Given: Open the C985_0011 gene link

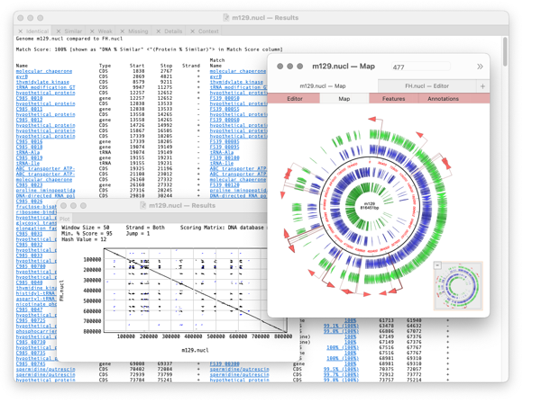Looking at the screenshot, I should tap(29, 109).
